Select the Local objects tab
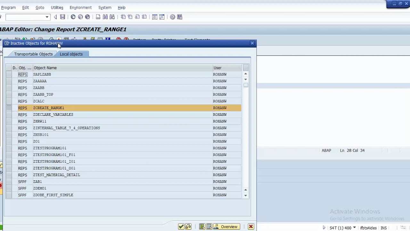The image size is (410, 231). tap(71, 54)
